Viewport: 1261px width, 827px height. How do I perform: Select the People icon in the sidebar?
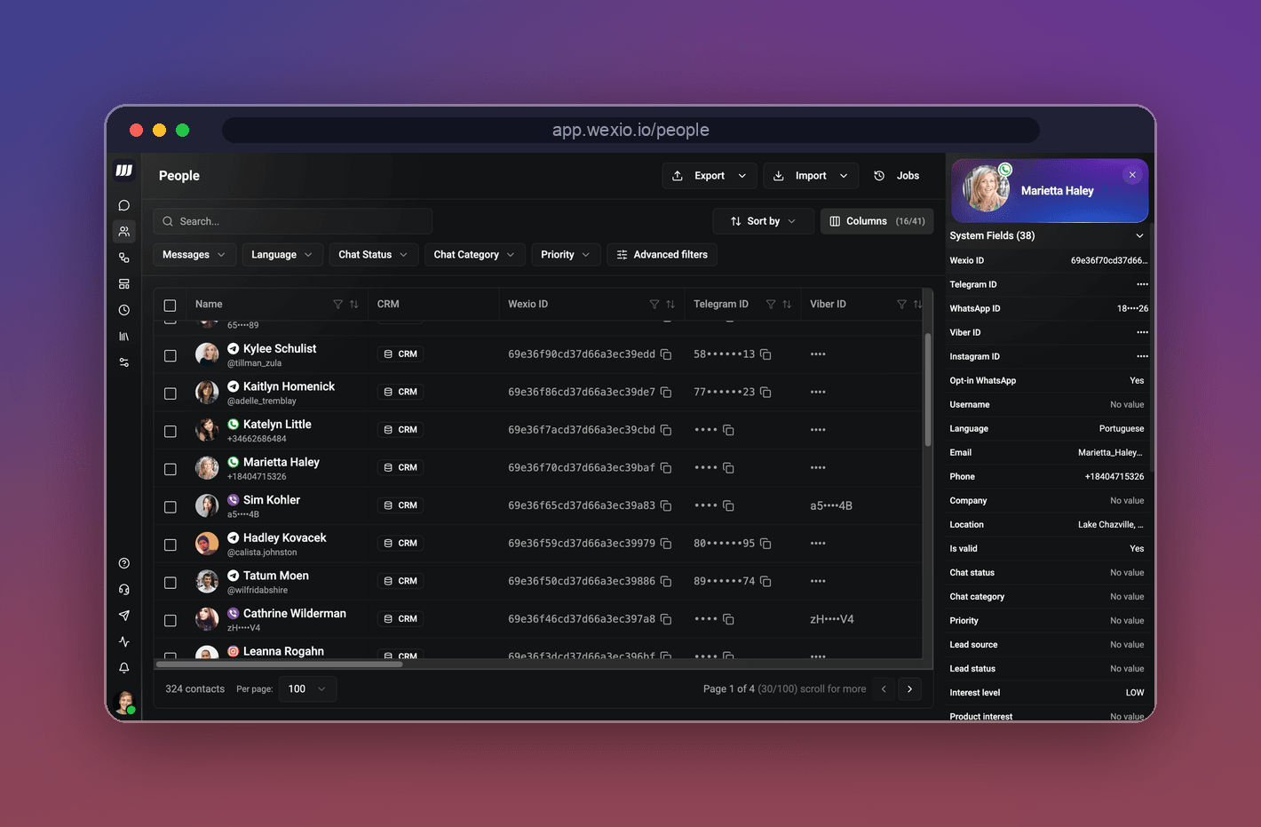(x=124, y=231)
